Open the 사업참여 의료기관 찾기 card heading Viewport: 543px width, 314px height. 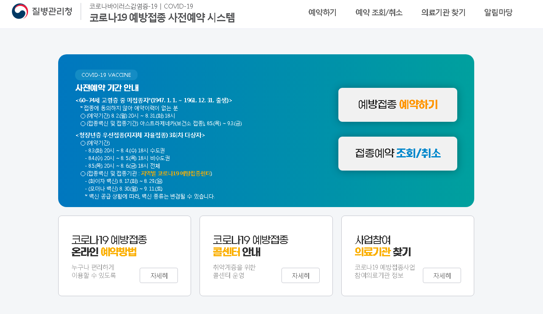pyautogui.click(x=383, y=246)
